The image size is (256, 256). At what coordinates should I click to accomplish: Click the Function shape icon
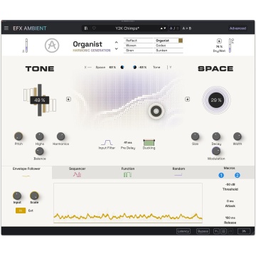click(127, 175)
